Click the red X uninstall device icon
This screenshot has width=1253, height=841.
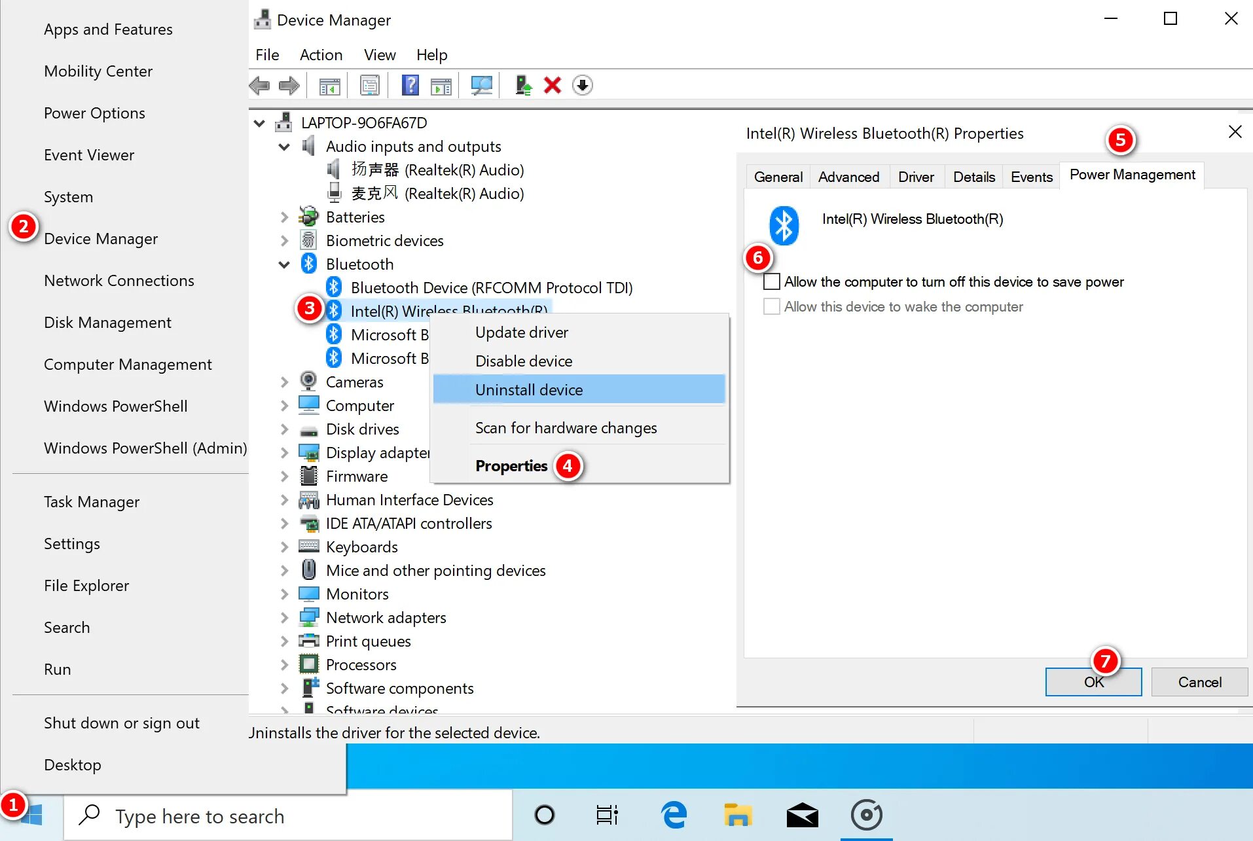[x=553, y=86]
